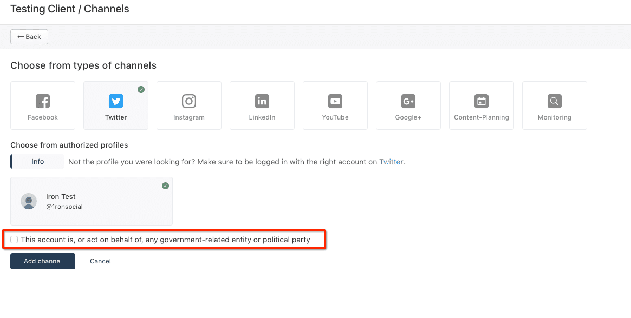This screenshot has width=631, height=318.
Task: Select the Google+ channel icon
Action: pyautogui.click(x=408, y=101)
